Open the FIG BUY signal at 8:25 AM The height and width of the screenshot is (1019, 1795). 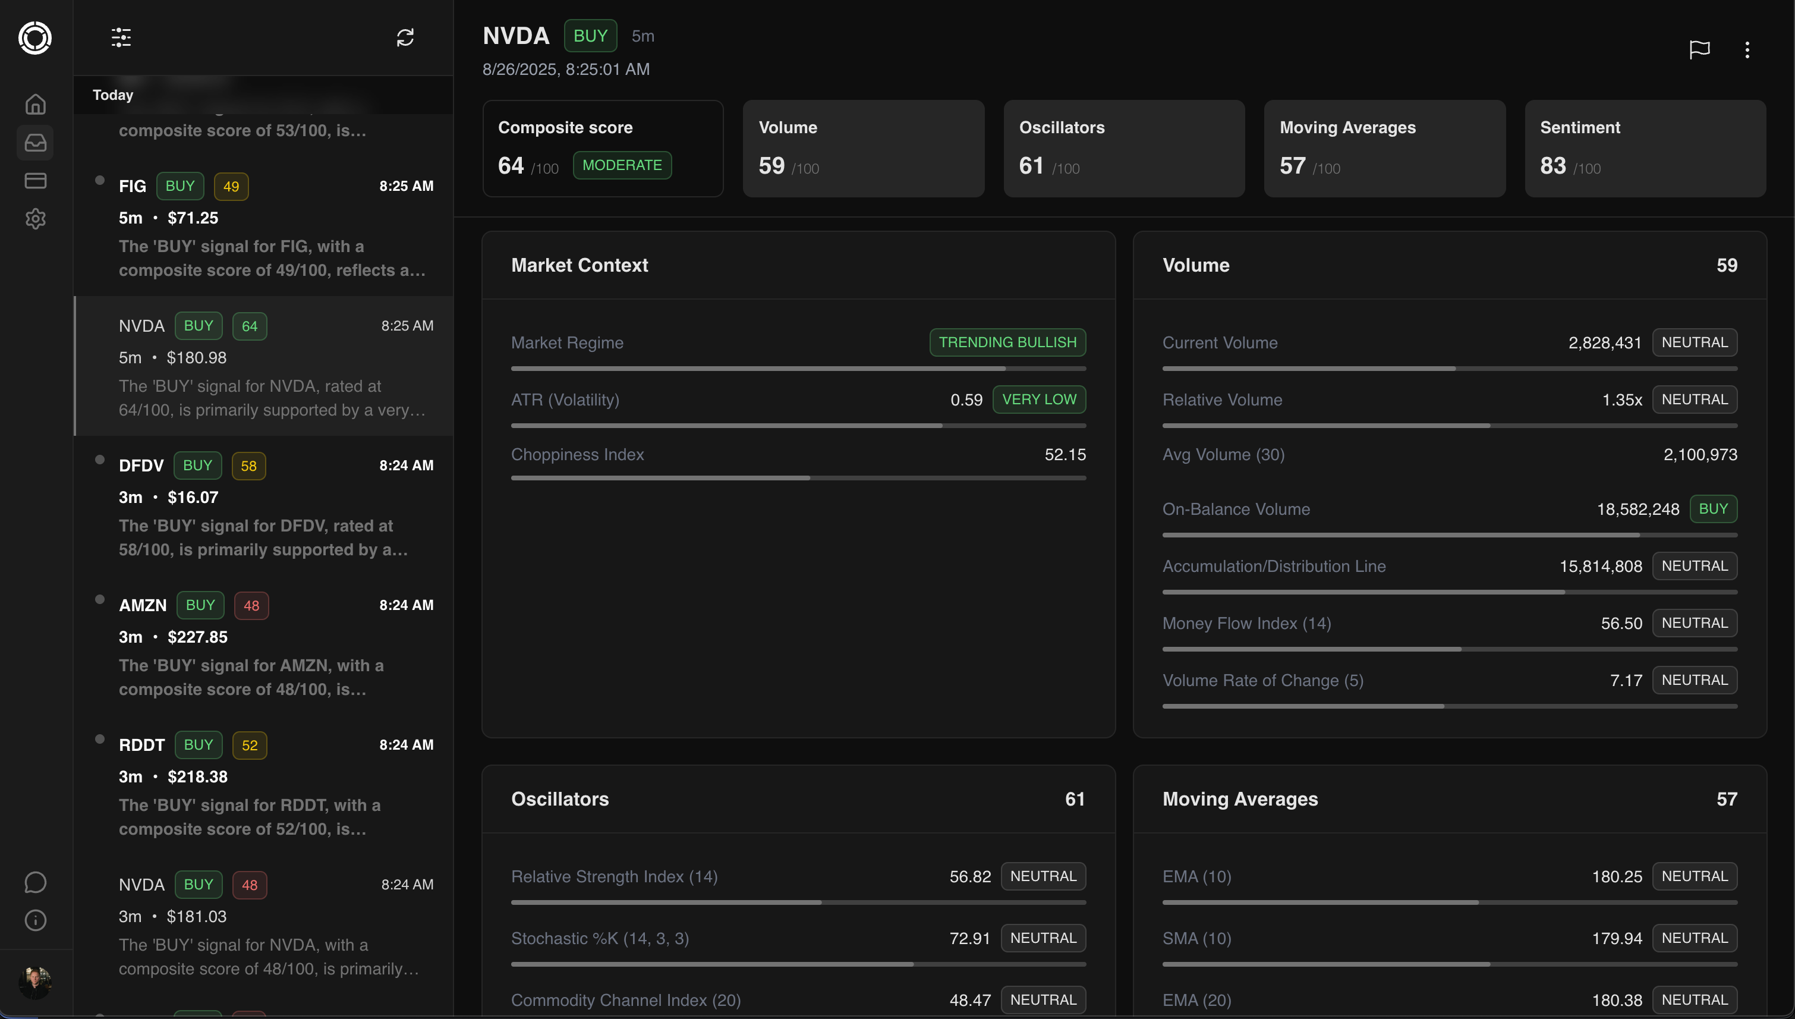[264, 227]
